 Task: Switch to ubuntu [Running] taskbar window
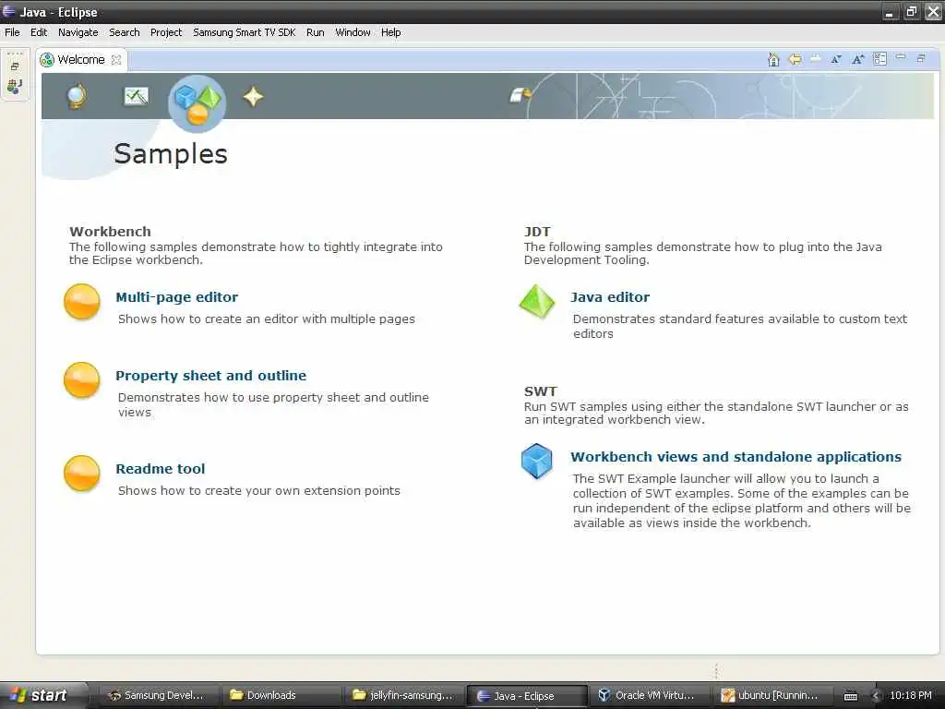(772, 695)
